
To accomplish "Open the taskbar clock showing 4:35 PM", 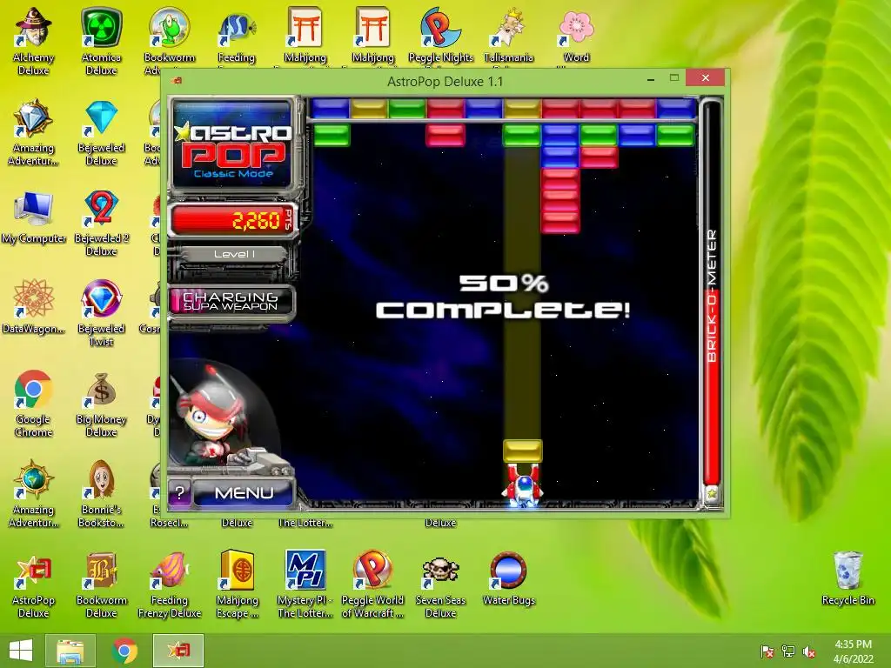I will pos(853,651).
